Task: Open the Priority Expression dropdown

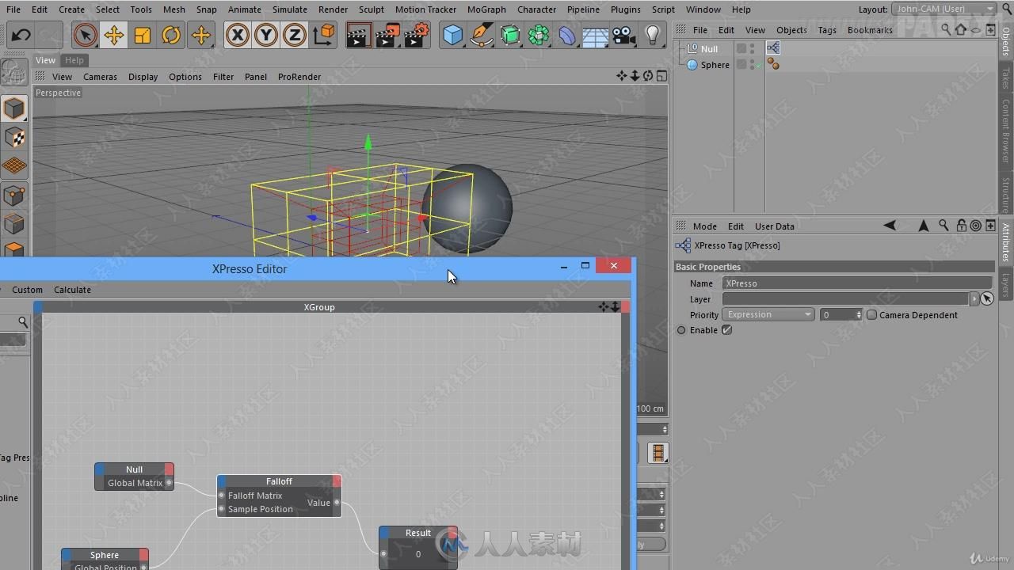Action: pyautogui.click(x=768, y=315)
